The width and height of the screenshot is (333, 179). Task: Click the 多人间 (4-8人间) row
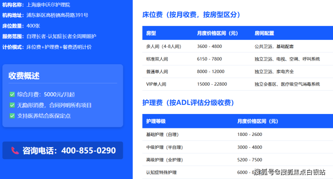[x=238, y=46]
